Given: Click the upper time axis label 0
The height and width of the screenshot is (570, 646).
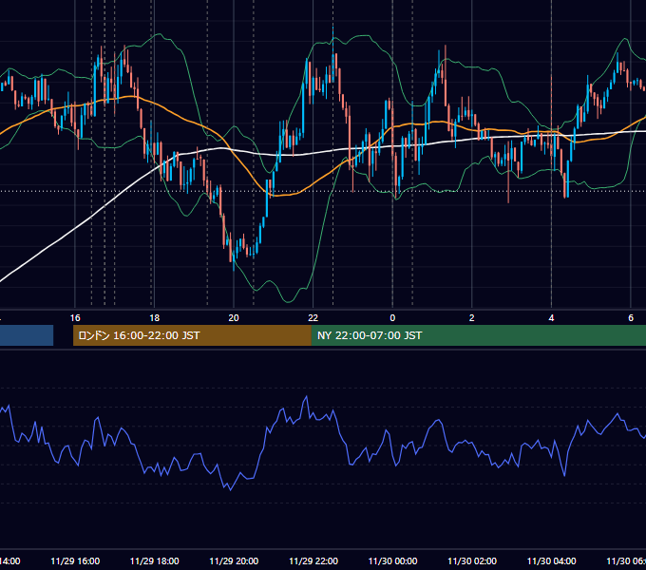Looking at the screenshot, I should 392,318.
